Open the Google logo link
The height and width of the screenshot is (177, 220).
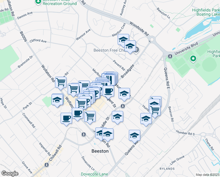10,173
